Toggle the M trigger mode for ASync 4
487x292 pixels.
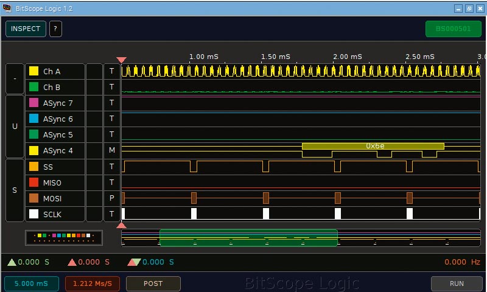[x=112, y=150]
